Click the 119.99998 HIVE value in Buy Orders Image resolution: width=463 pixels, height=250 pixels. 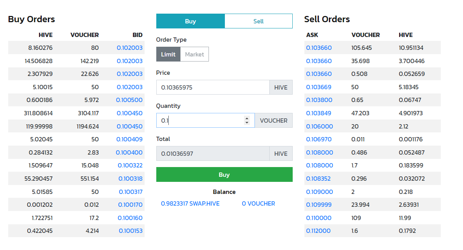point(39,126)
